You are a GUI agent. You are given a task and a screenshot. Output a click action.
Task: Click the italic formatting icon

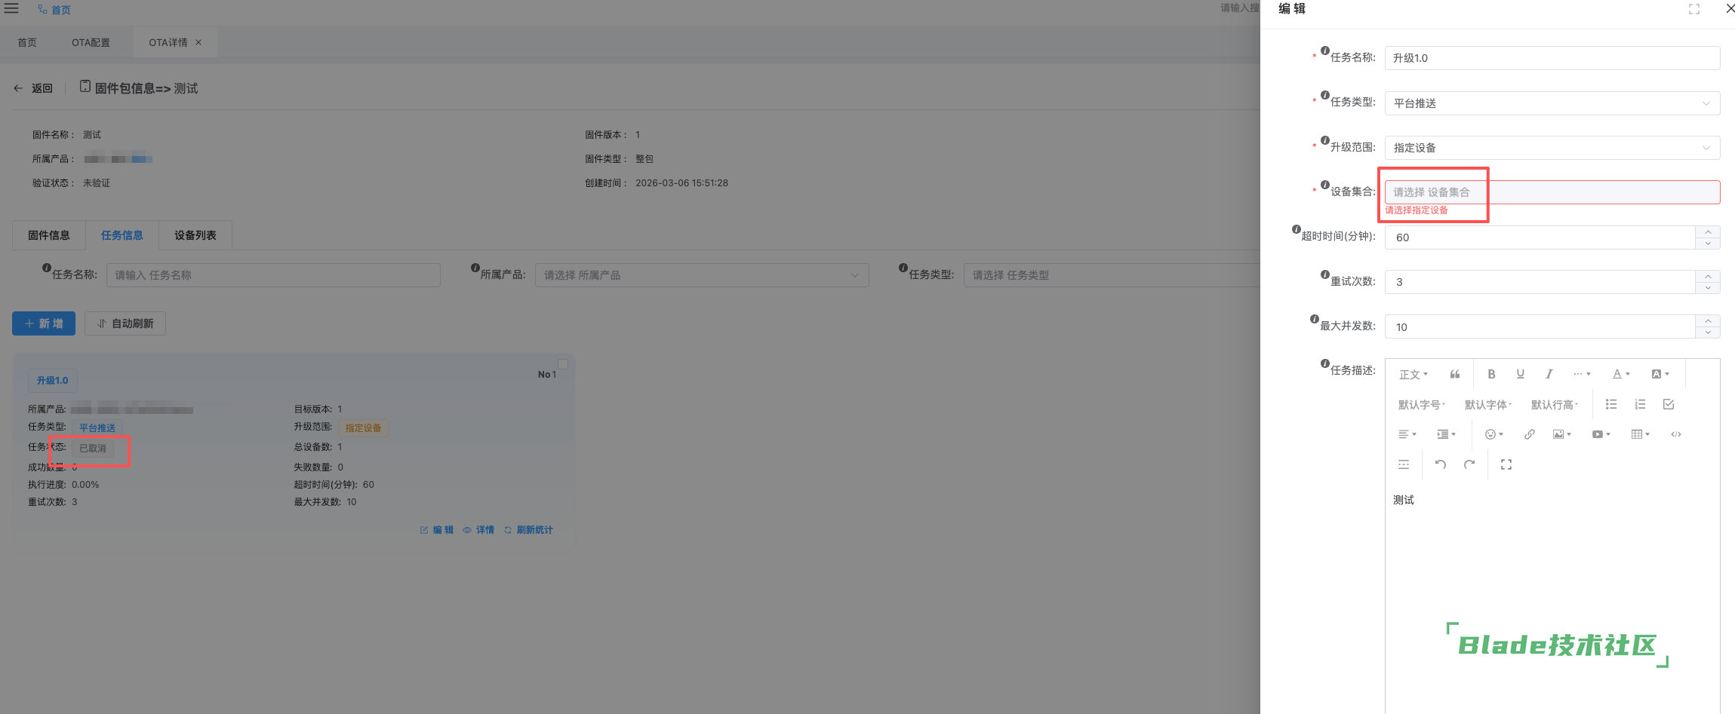1549,374
